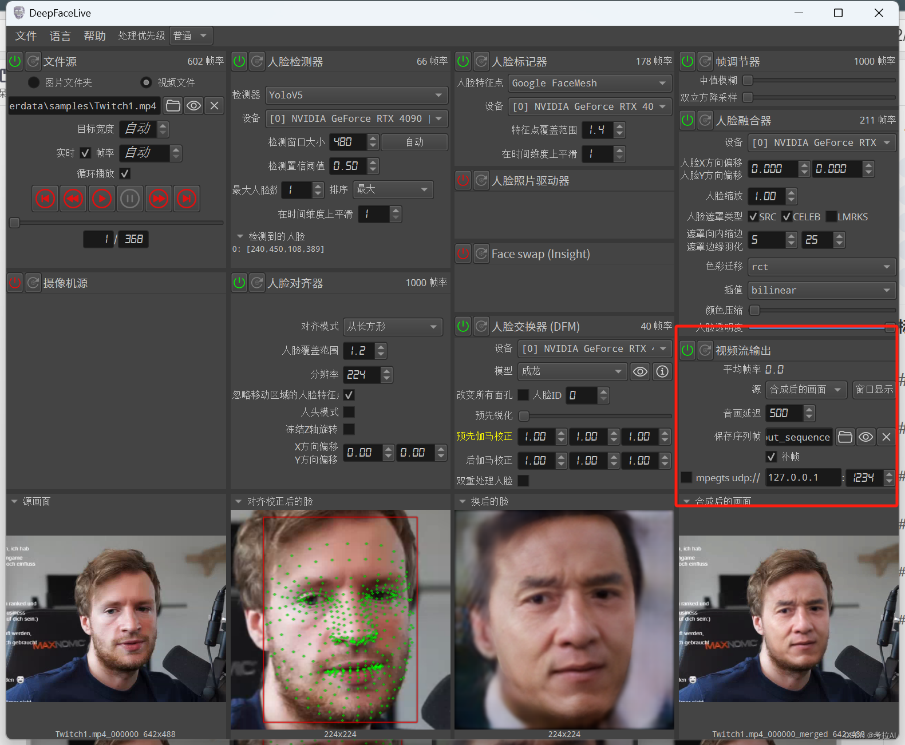Collapse 对齐校正后的脸 preview panel
Screen dimensions: 905x745
(x=239, y=501)
